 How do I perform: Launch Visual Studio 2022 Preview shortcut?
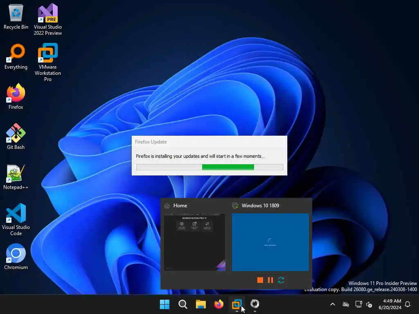pyautogui.click(x=48, y=19)
